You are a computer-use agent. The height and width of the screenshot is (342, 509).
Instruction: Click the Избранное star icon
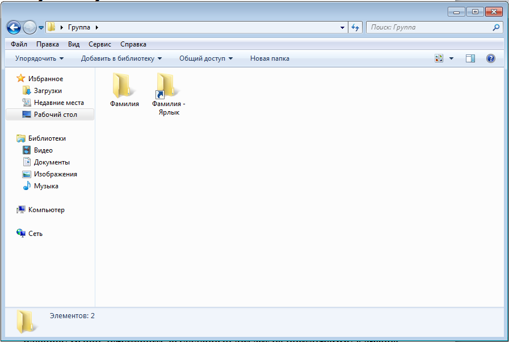(21, 78)
